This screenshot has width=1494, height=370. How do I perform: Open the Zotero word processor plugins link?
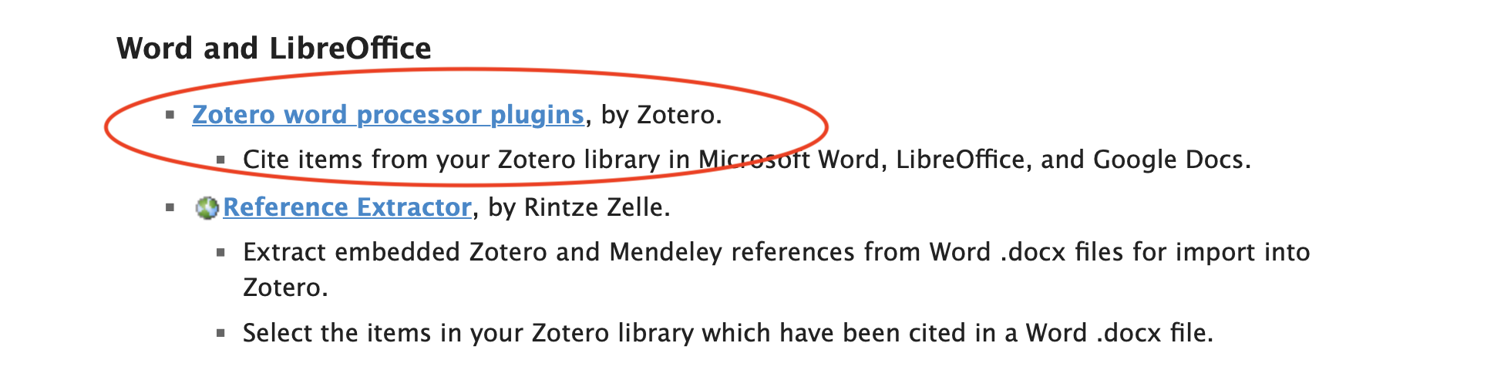(x=388, y=114)
